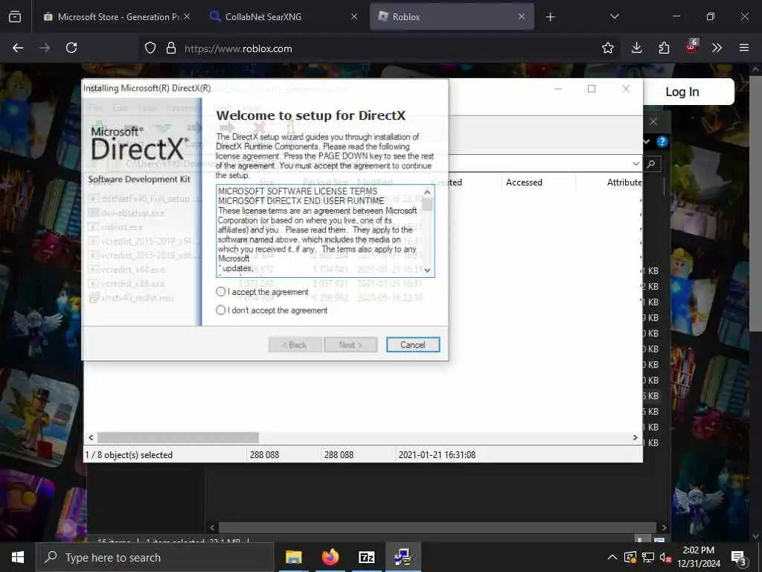Click the Type here to search box

tap(156, 557)
